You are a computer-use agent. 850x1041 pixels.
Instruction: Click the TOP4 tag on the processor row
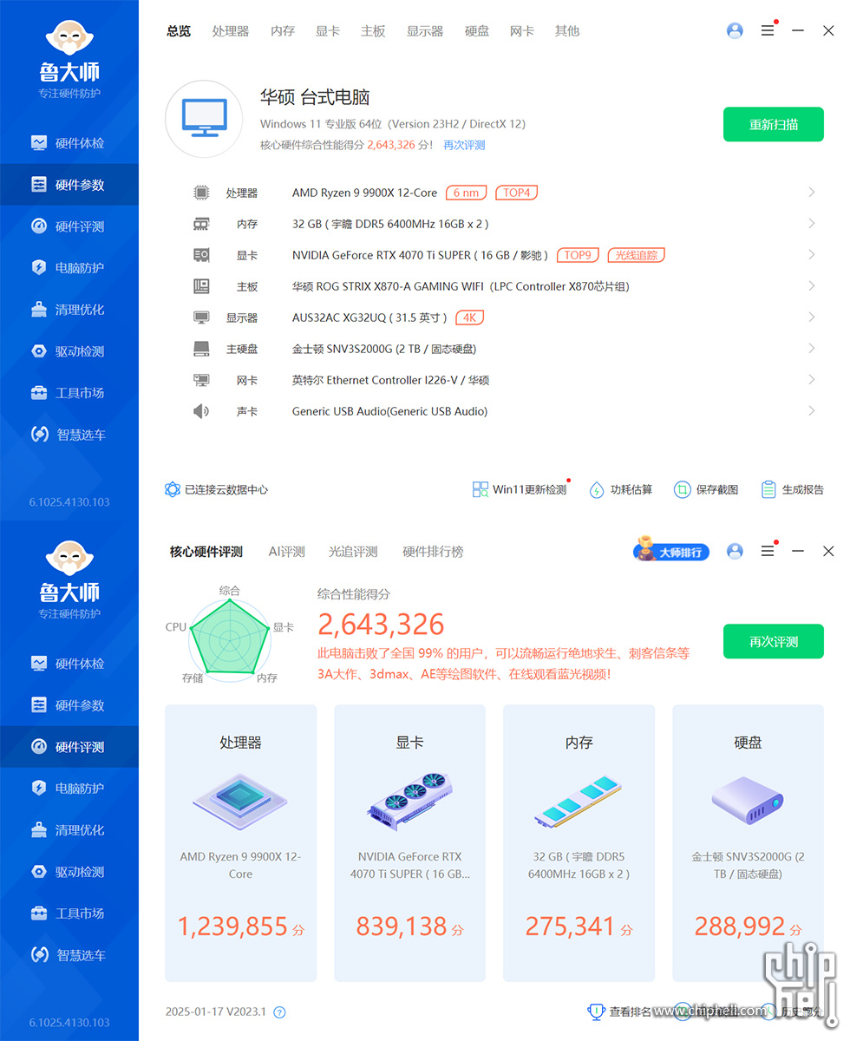point(517,193)
